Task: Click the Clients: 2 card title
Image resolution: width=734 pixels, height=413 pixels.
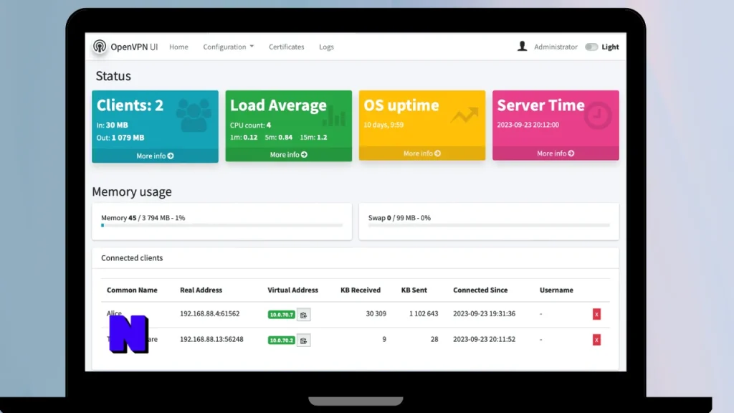Action: pyautogui.click(x=130, y=105)
